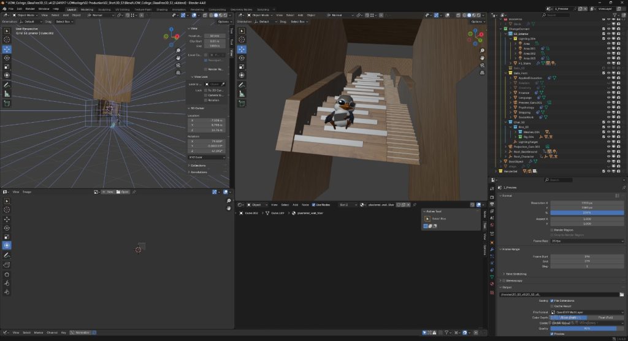
Task: Click the Blender logo menu icon
Action: 4,9
